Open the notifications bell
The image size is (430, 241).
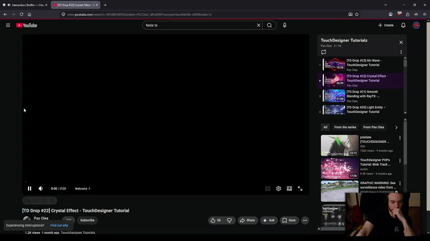tap(403, 25)
